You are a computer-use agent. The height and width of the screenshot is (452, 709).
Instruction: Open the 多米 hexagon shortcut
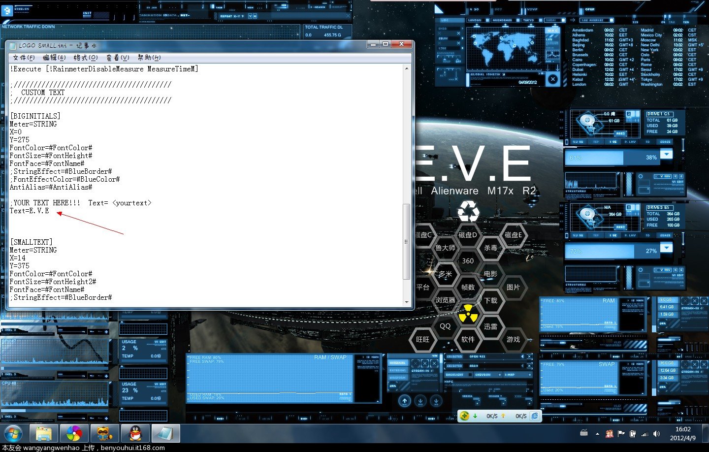coord(445,274)
